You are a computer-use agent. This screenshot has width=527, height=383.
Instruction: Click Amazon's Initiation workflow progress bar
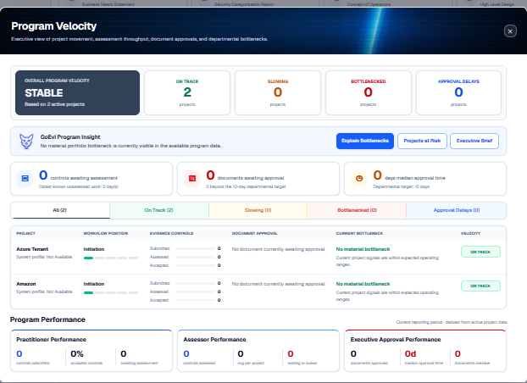[111, 293]
